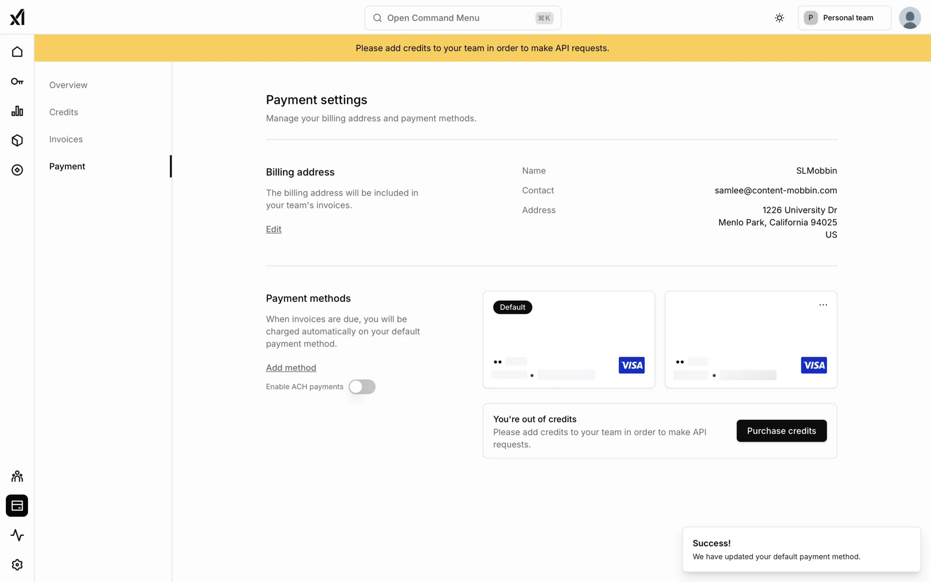Open the Home icon in sidebar
931x582 pixels.
click(17, 52)
